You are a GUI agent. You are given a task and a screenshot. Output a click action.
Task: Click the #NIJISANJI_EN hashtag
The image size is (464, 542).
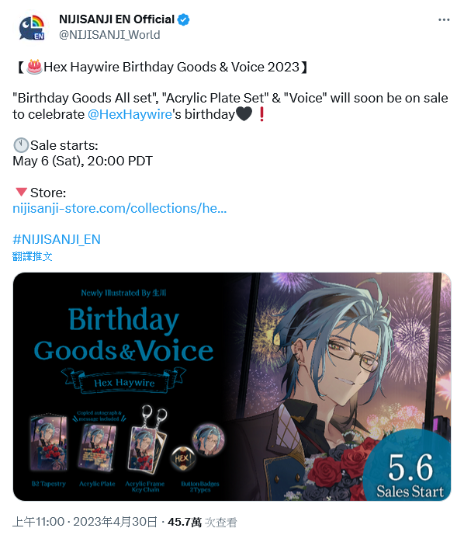(57, 239)
